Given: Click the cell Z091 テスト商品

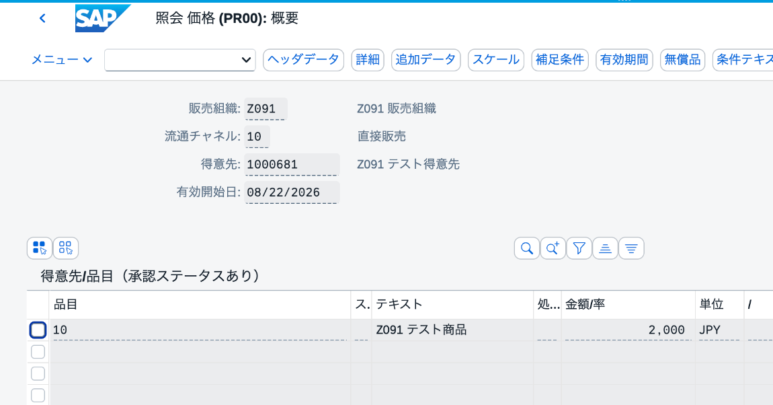Looking at the screenshot, I should (x=452, y=330).
